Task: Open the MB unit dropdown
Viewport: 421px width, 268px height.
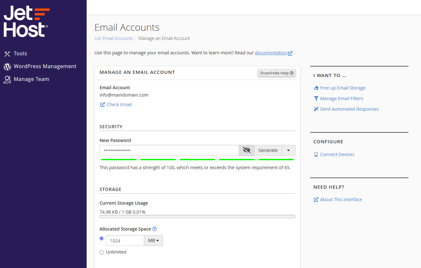Action: tap(153, 240)
